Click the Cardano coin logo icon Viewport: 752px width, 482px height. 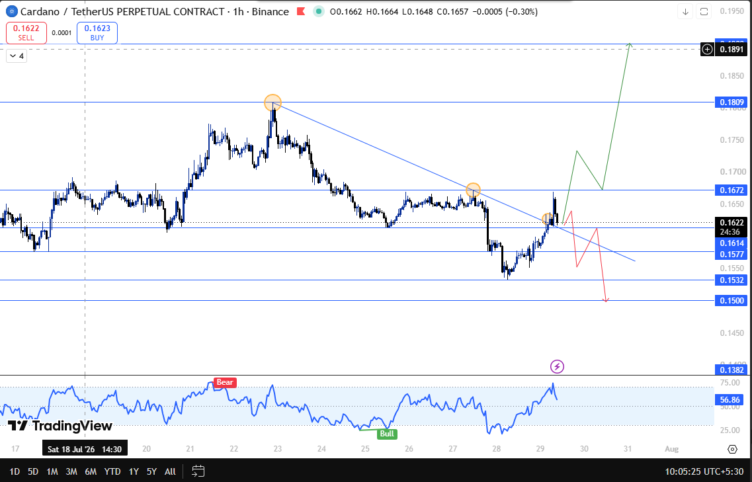click(x=11, y=11)
